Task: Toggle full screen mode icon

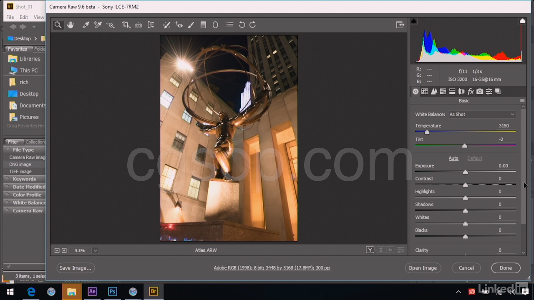Action: click(400, 25)
